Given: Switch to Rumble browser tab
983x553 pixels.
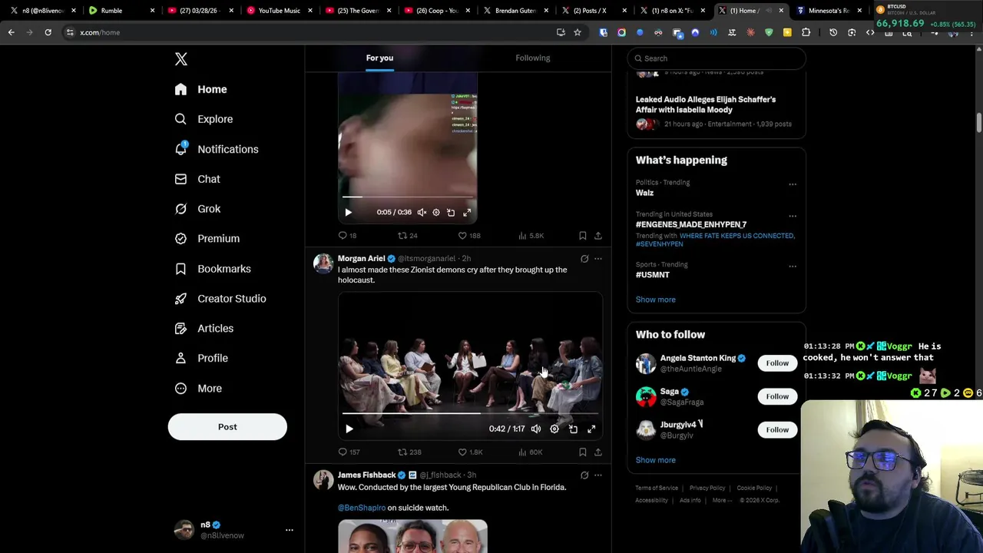Looking at the screenshot, I should coord(121,11).
